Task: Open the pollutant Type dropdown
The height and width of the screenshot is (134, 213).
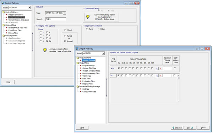Action: (65, 13)
